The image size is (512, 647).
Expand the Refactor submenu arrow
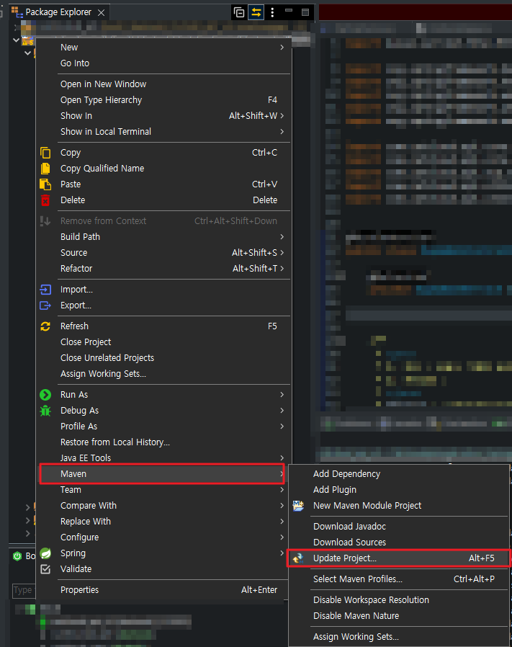coord(282,269)
